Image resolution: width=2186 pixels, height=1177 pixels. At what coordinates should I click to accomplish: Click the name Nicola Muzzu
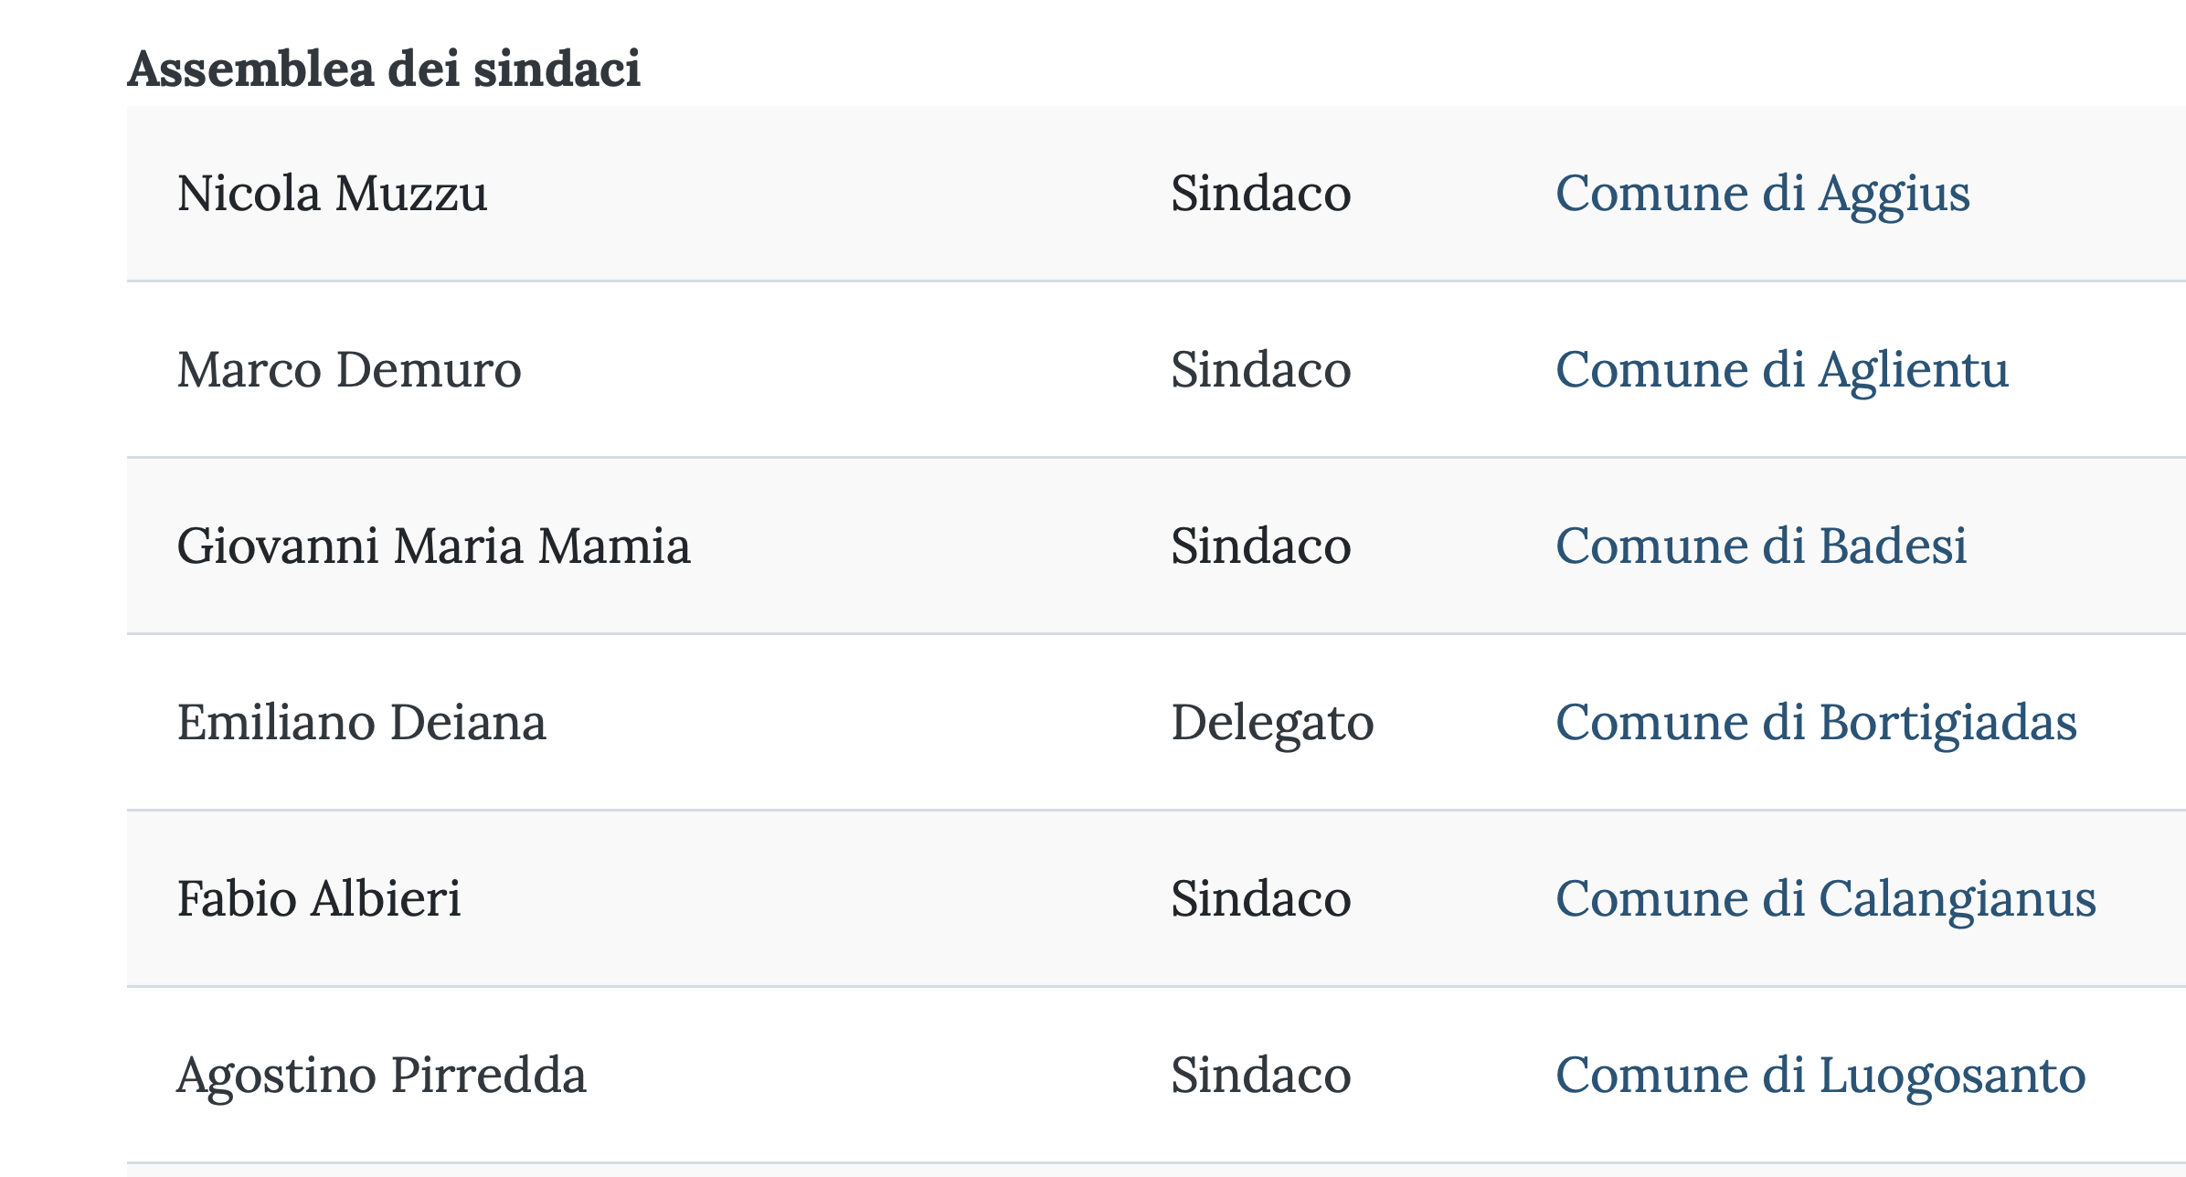333,194
